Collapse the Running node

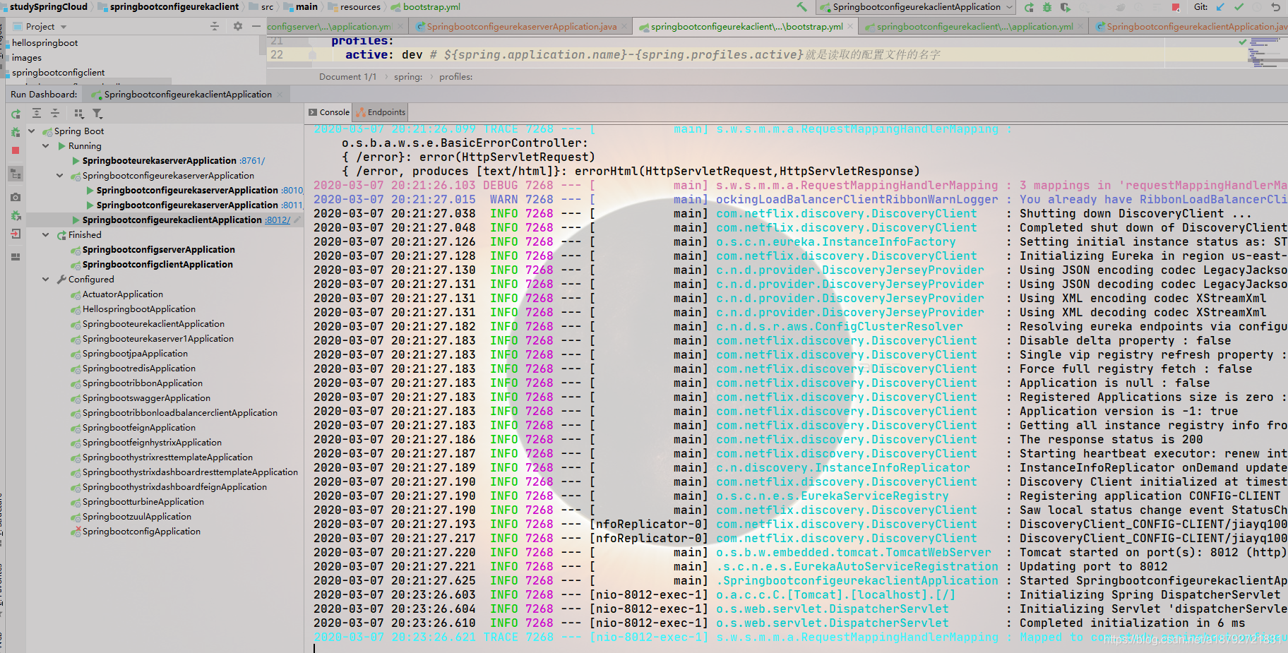[x=45, y=146]
